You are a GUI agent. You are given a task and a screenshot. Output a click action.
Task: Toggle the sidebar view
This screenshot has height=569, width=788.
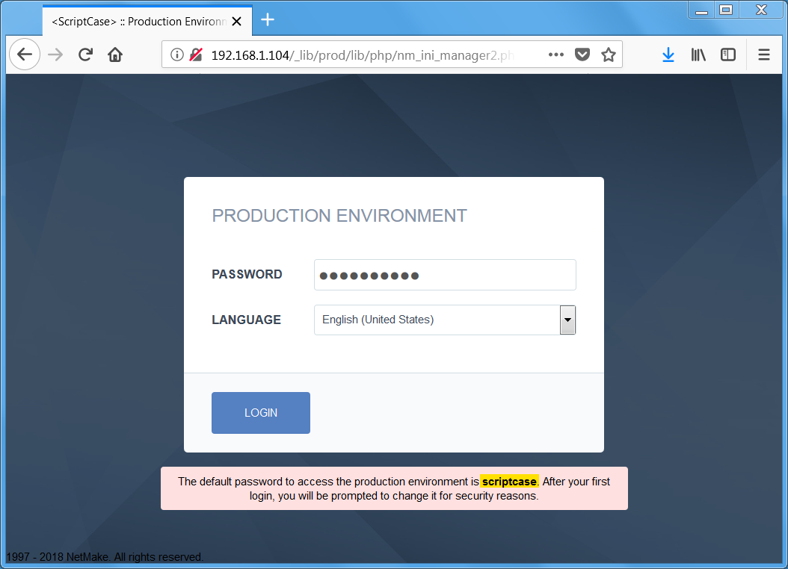727,55
